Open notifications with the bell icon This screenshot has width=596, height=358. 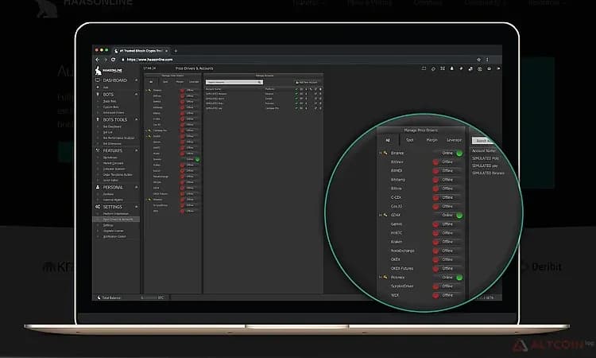click(452, 68)
